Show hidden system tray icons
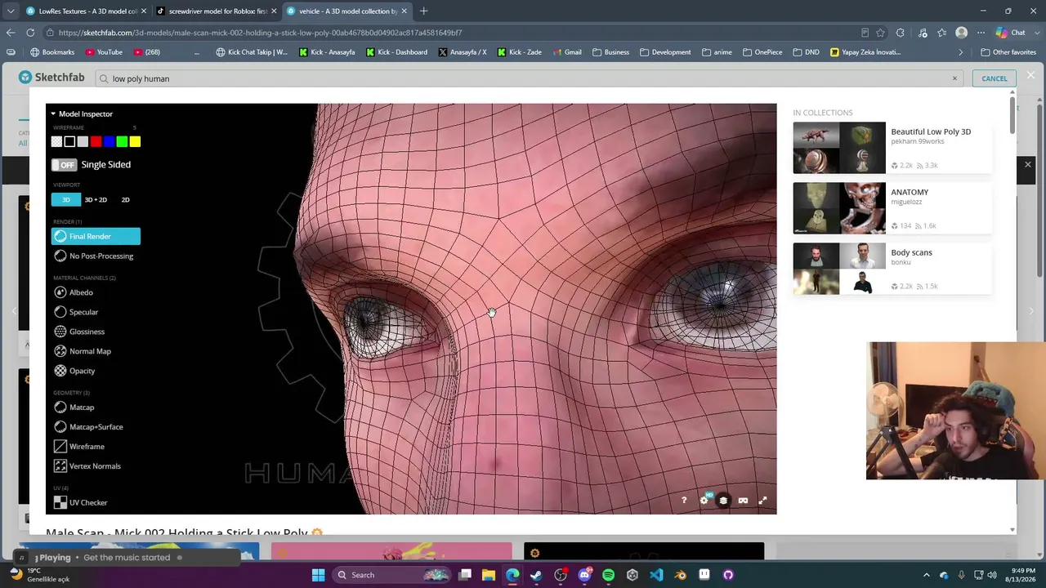 pos(927,575)
